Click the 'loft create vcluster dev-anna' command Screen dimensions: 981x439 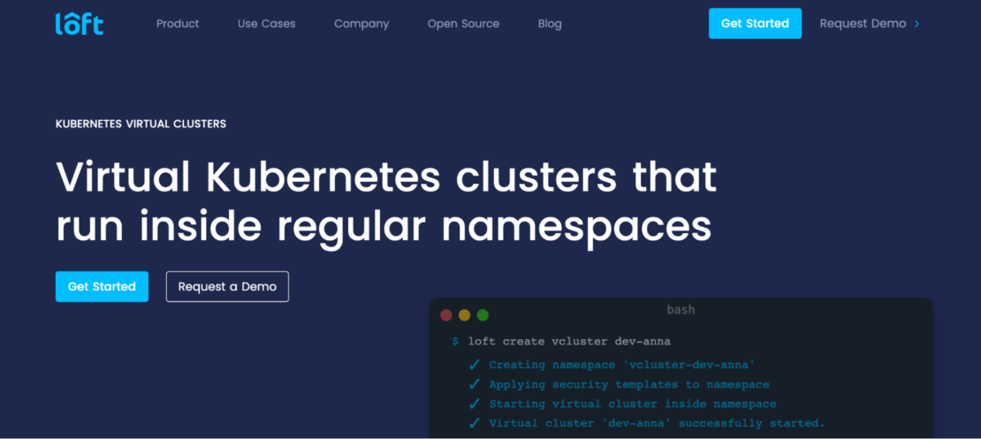pyautogui.click(x=569, y=341)
